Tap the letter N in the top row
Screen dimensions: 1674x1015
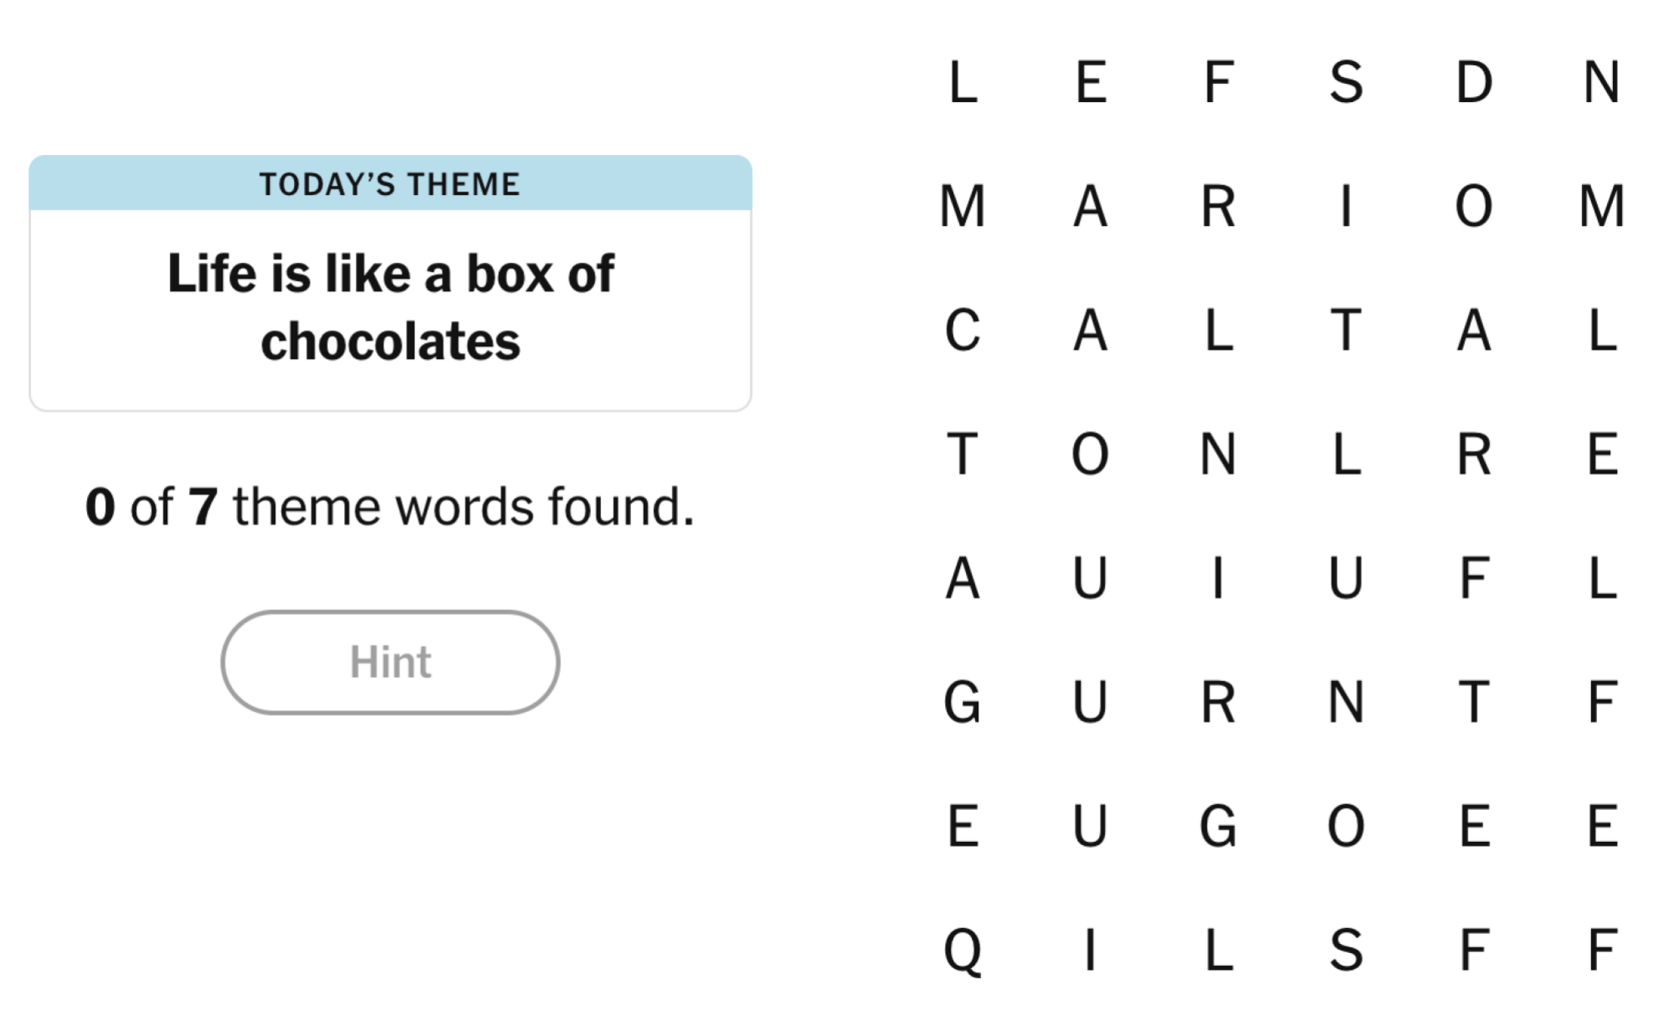[x=1601, y=82]
